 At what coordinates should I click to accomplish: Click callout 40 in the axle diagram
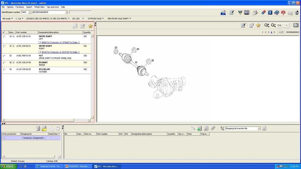(138, 49)
